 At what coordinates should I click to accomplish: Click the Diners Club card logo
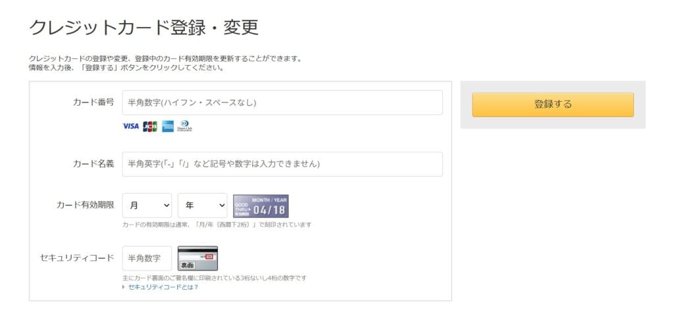point(184,126)
